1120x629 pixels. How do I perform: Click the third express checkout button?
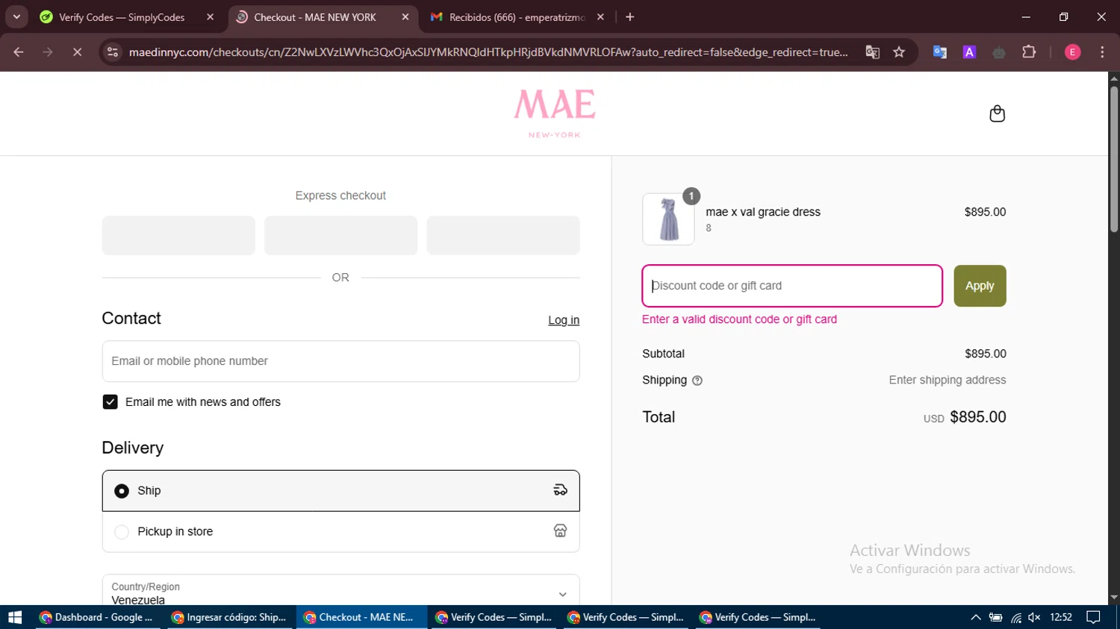[x=503, y=236]
